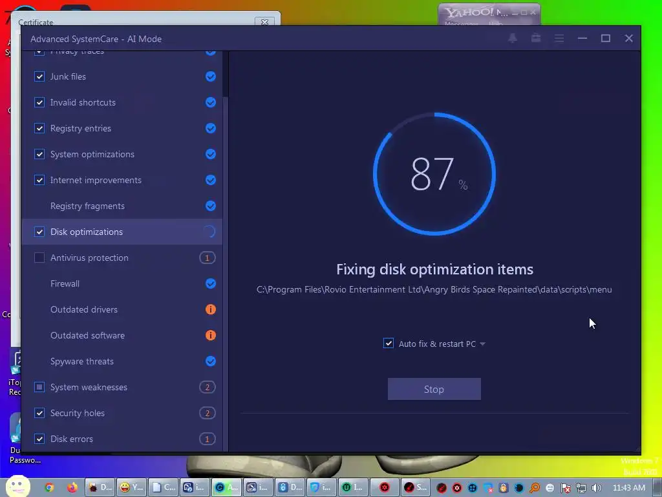
Task: Toggle the Disk optimizations checkbox
Action: pos(39,232)
